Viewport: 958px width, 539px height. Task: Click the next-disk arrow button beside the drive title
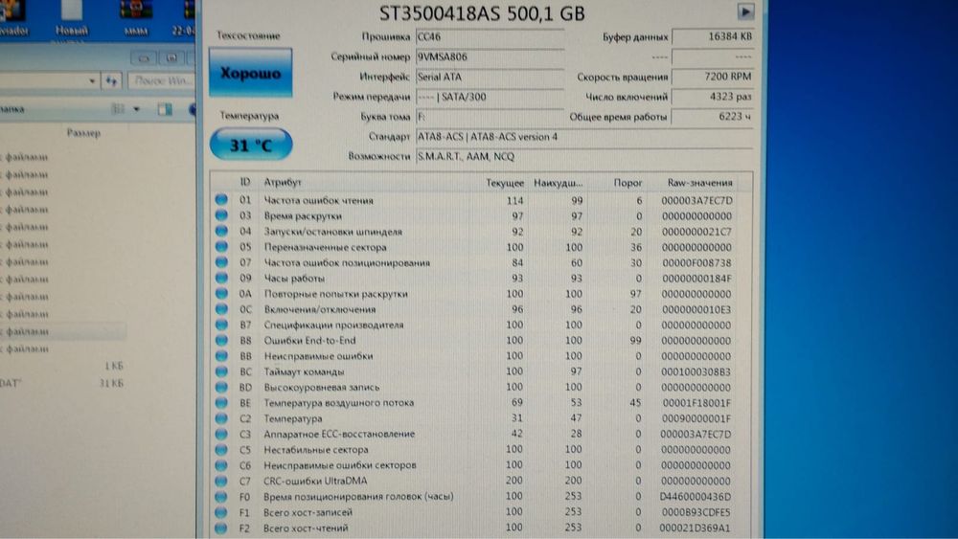click(x=745, y=11)
